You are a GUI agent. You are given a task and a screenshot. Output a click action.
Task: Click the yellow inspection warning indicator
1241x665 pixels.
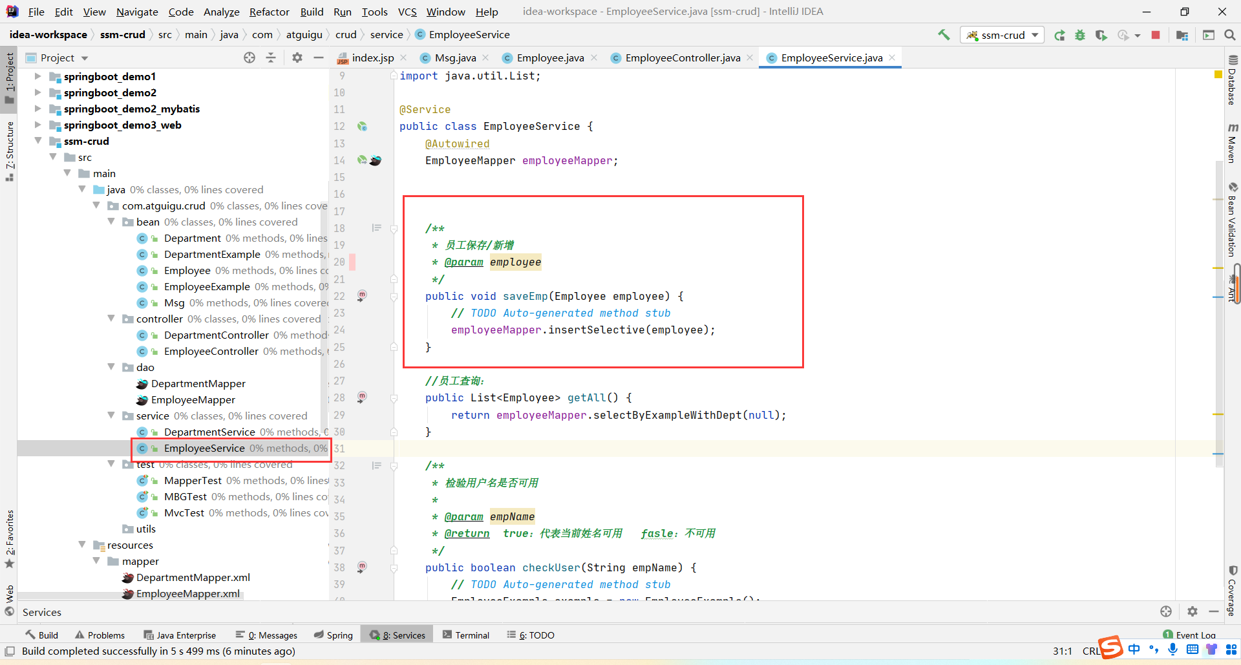point(1218,75)
